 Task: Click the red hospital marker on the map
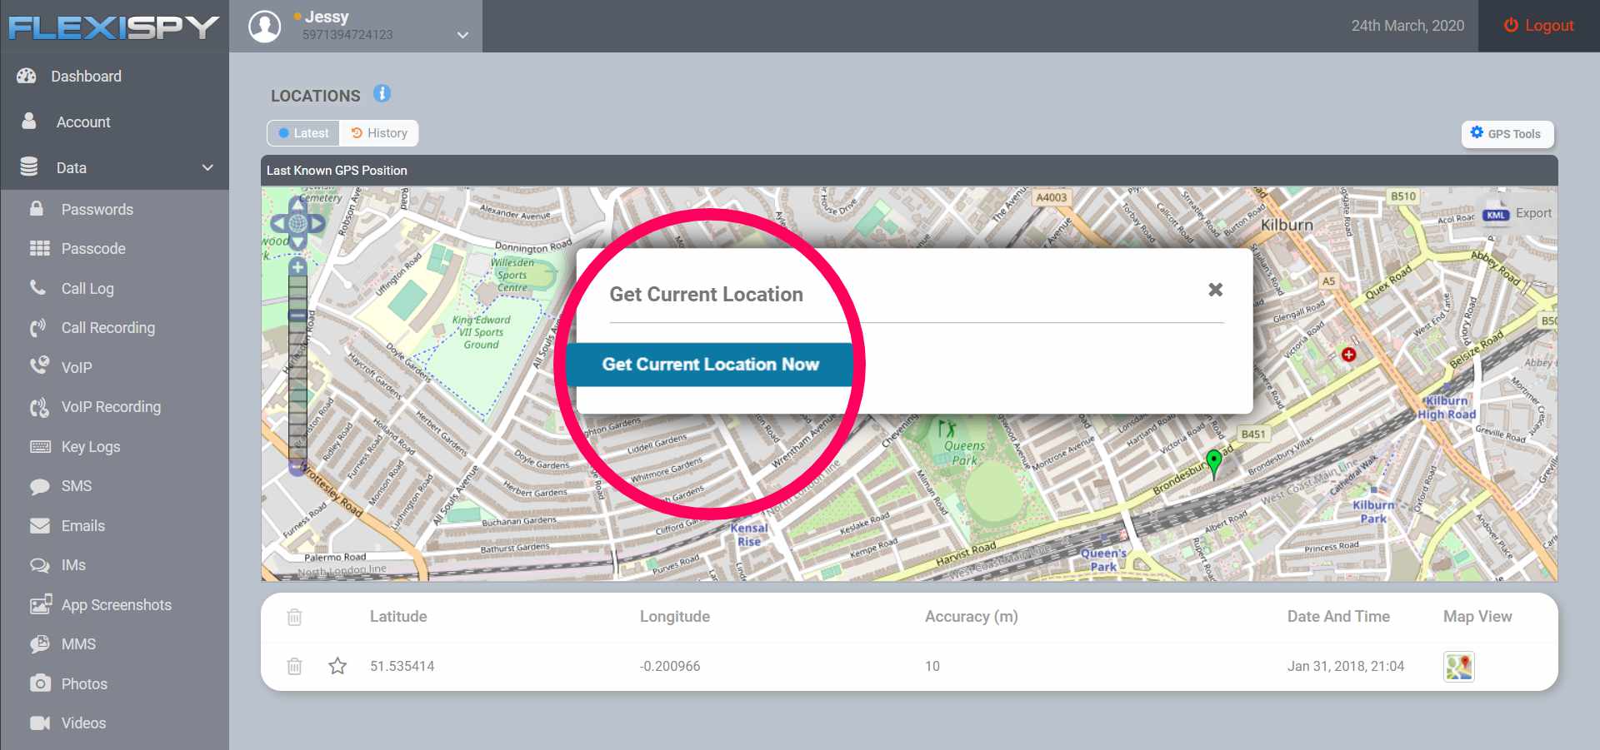(x=1348, y=355)
